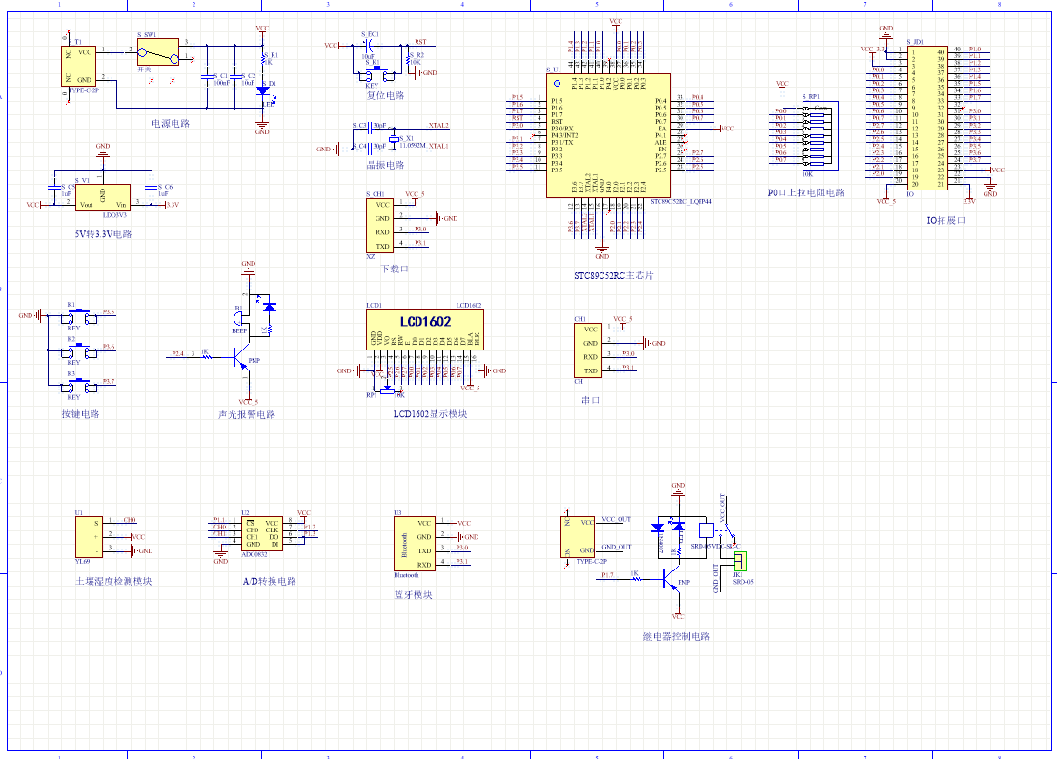Click the S_C5 1uF capacitor
Image resolution: width=1057 pixels, height=759 pixels.
point(54,188)
